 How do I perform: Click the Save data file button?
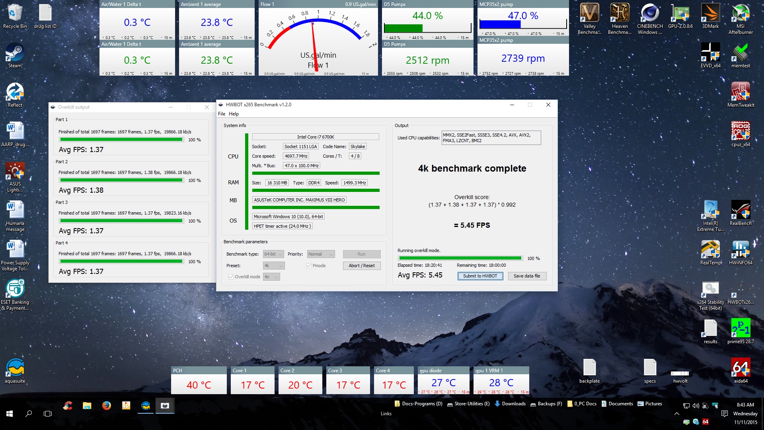point(527,276)
